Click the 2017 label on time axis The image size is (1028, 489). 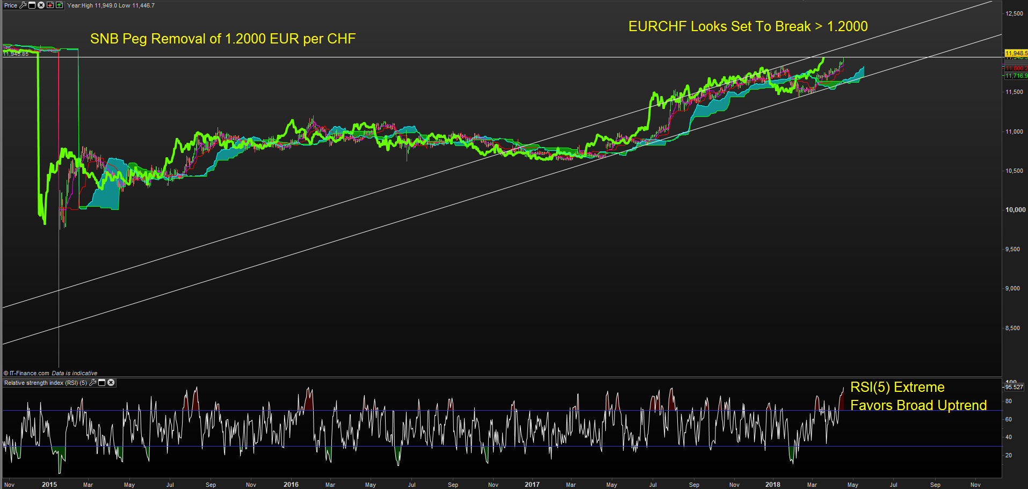[x=532, y=484]
